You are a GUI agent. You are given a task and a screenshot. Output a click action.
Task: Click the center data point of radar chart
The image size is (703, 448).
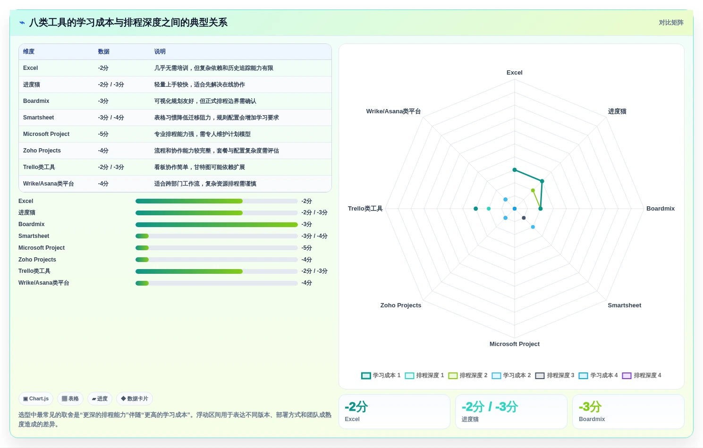pyautogui.click(x=515, y=209)
